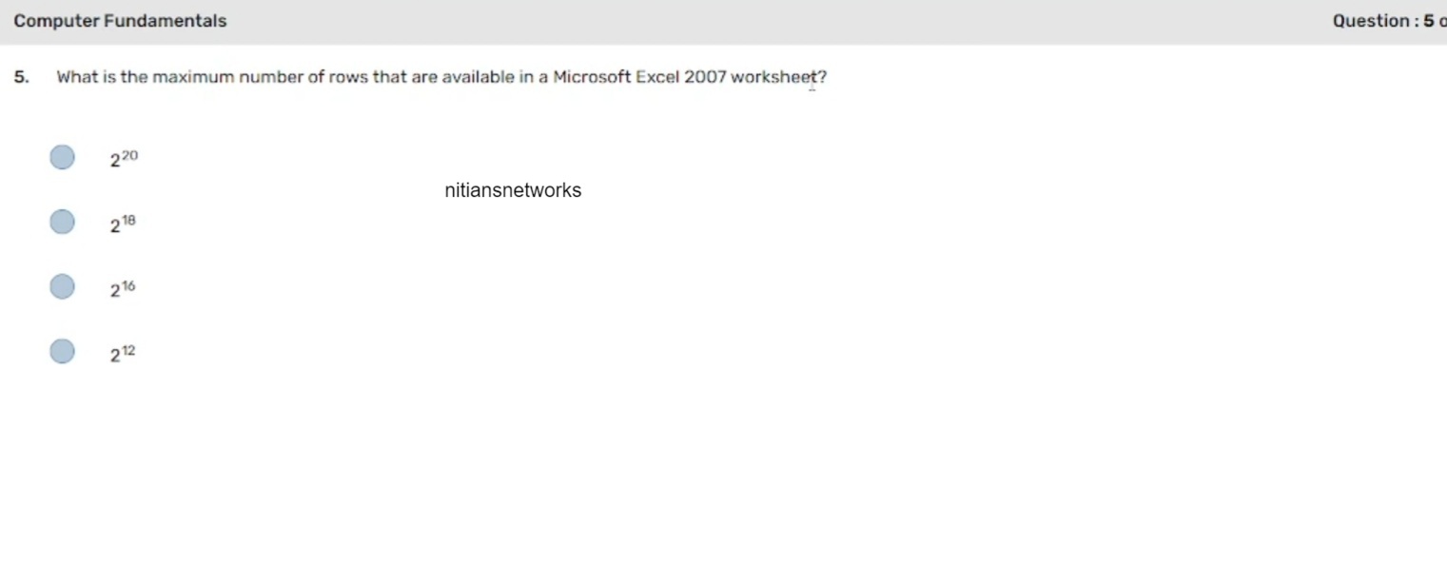This screenshot has width=1447, height=563.
Task: Click the word maximum in the question
Action: point(193,77)
